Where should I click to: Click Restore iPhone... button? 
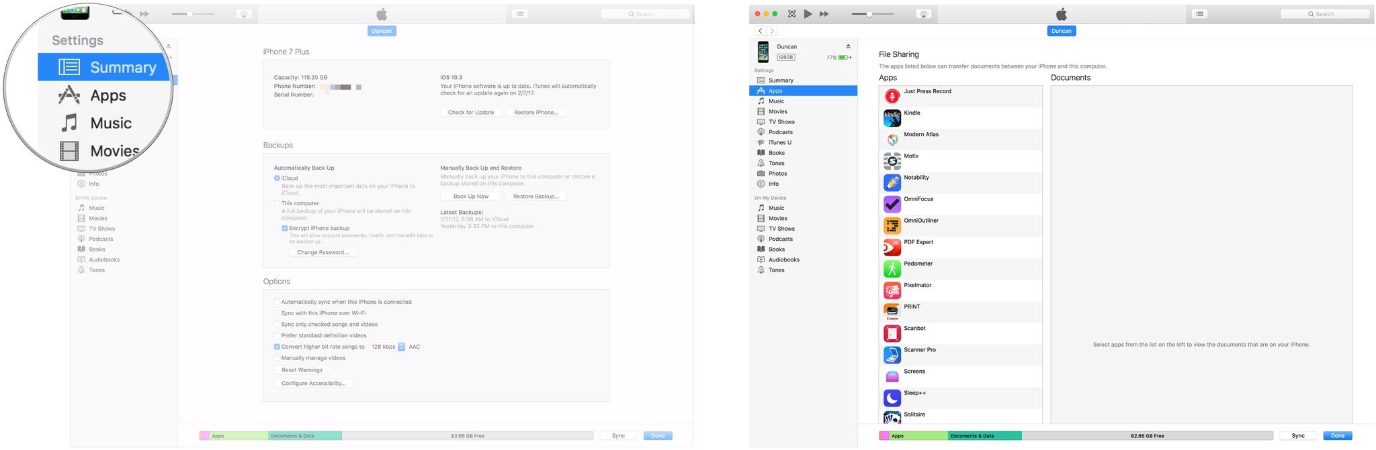pos(536,113)
